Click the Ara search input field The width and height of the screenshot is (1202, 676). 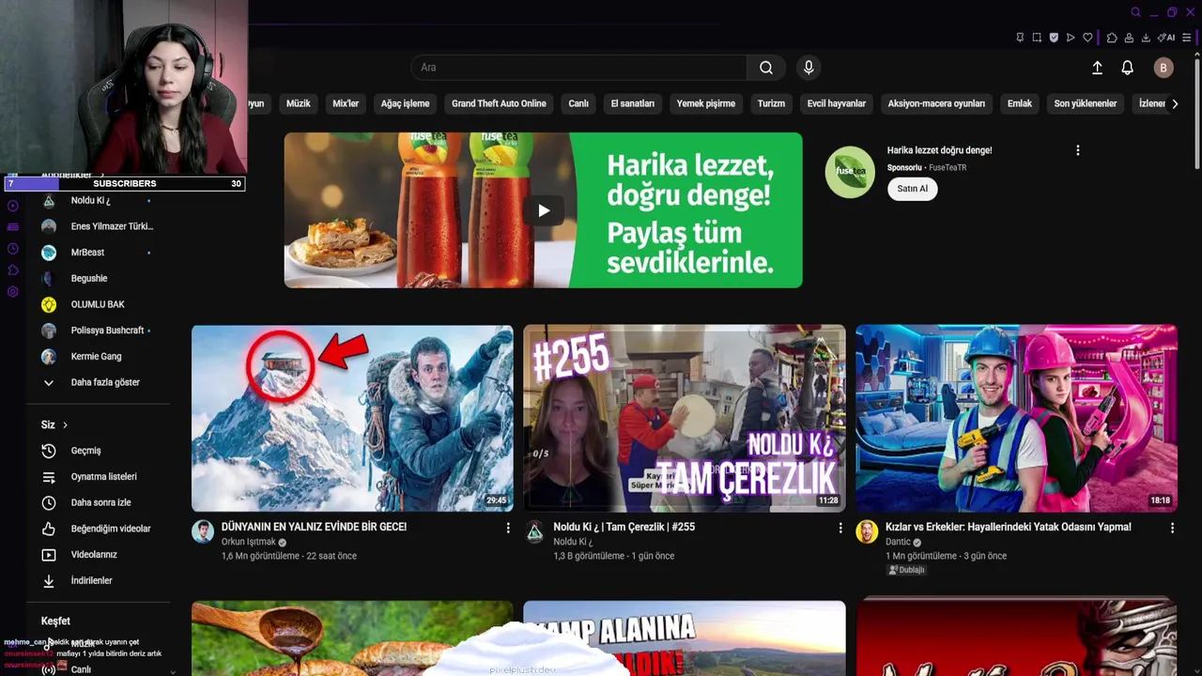[578, 68]
